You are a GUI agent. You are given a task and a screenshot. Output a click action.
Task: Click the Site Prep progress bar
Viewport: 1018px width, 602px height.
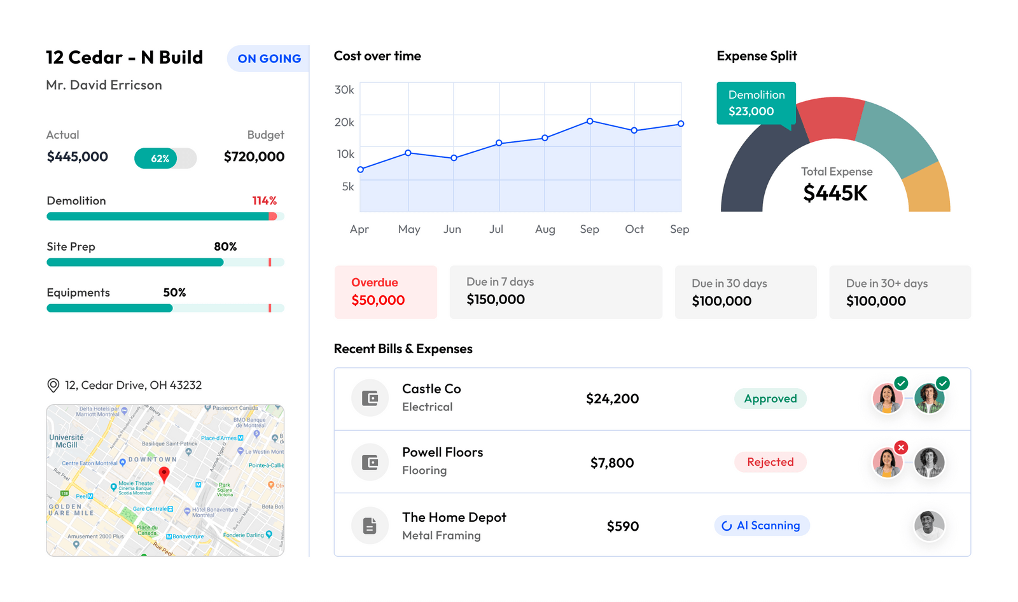click(x=165, y=262)
